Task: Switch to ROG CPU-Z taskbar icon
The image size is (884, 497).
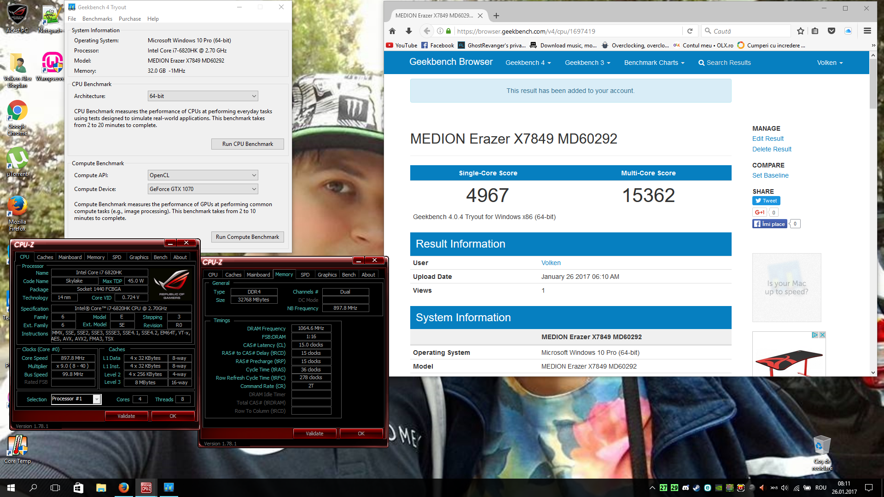Action: pyautogui.click(x=146, y=488)
